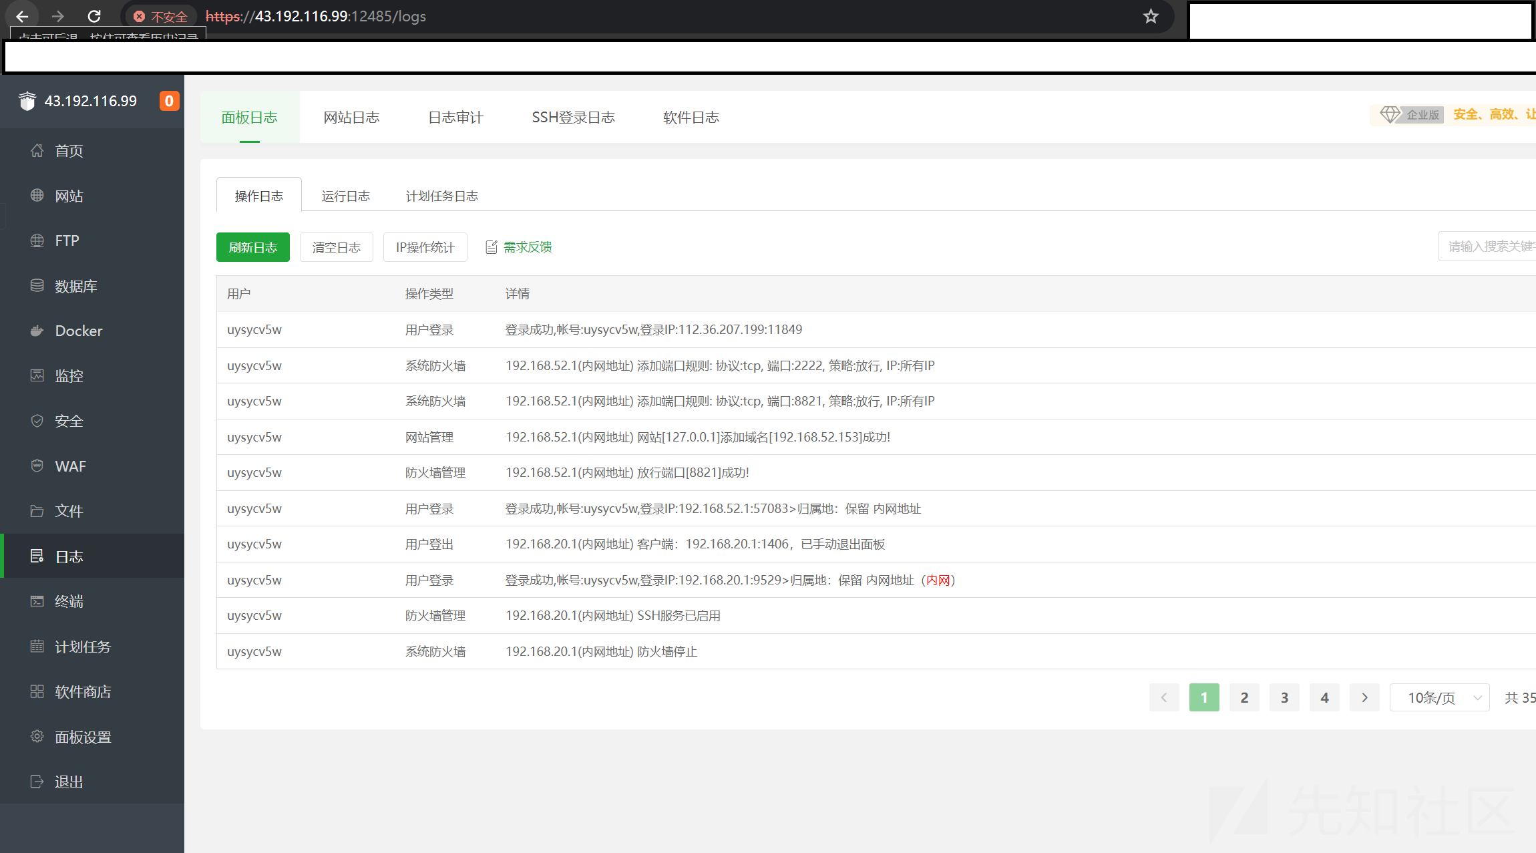The width and height of the screenshot is (1536, 853).
Task: Go to page 2 of the logs
Action: tap(1244, 697)
